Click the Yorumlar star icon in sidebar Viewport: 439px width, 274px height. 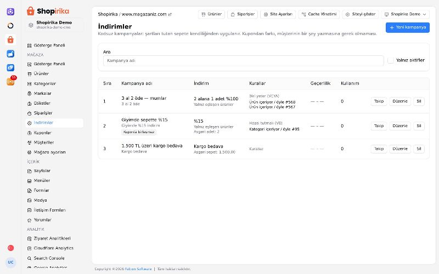pos(30,220)
